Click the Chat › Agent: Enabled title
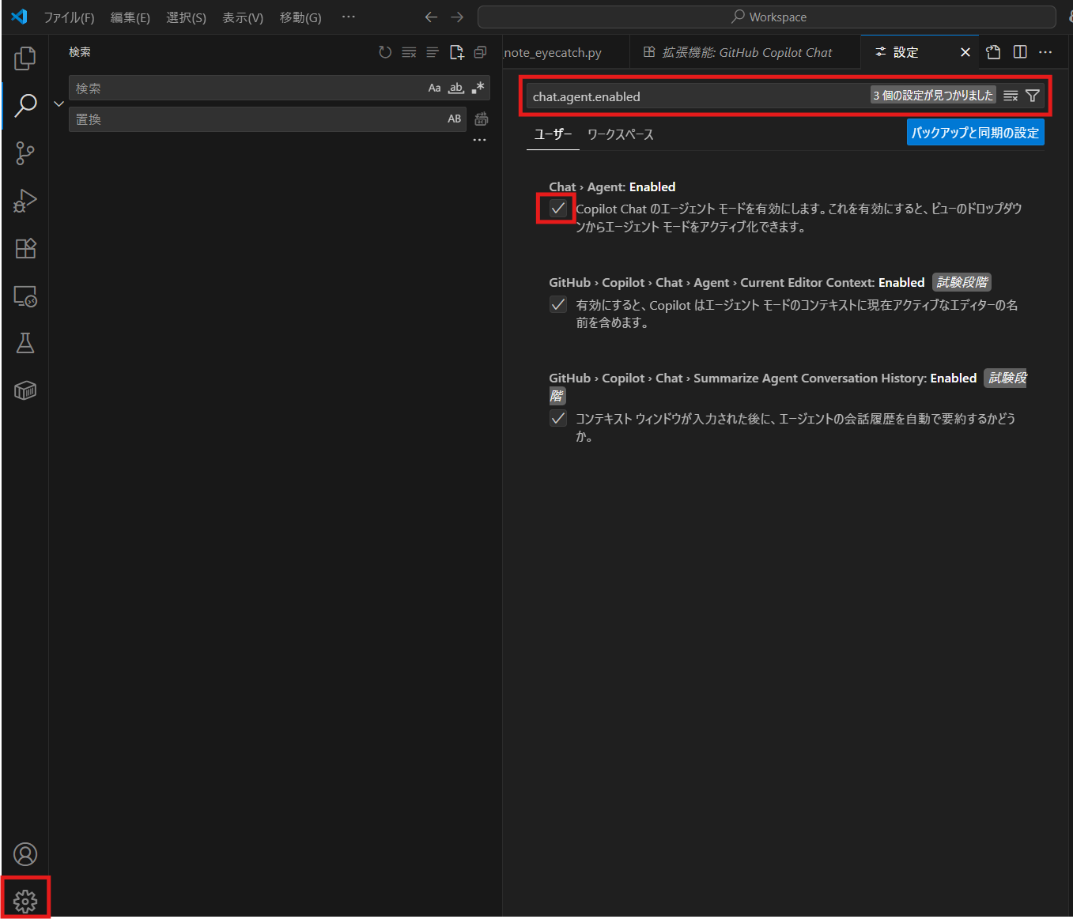 pyautogui.click(x=612, y=186)
